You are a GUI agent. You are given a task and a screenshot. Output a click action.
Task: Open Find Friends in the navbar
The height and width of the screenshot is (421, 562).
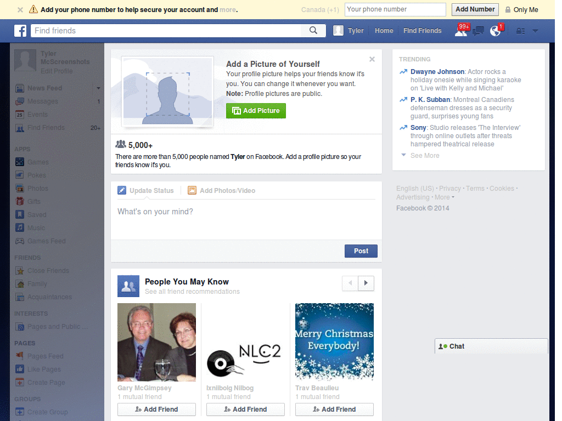tap(422, 31)
